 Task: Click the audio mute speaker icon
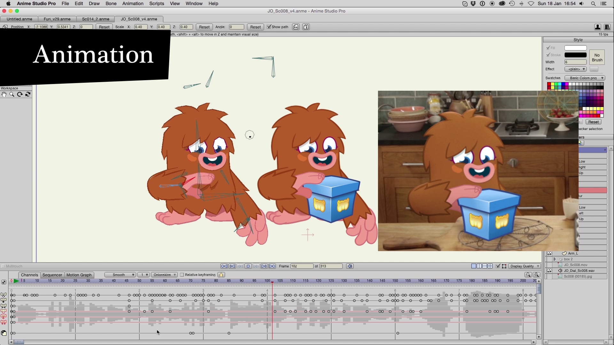[350, 266]
